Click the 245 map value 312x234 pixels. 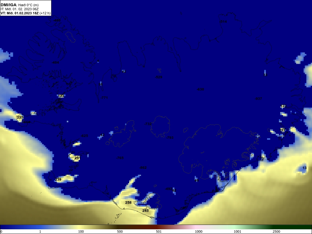(x=145, y=211)
